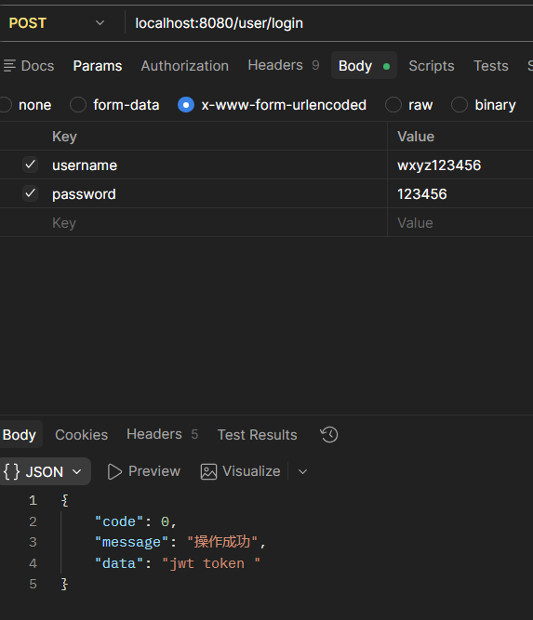Click the Preview play icon
533x620 pixels.
pos(114,471)
